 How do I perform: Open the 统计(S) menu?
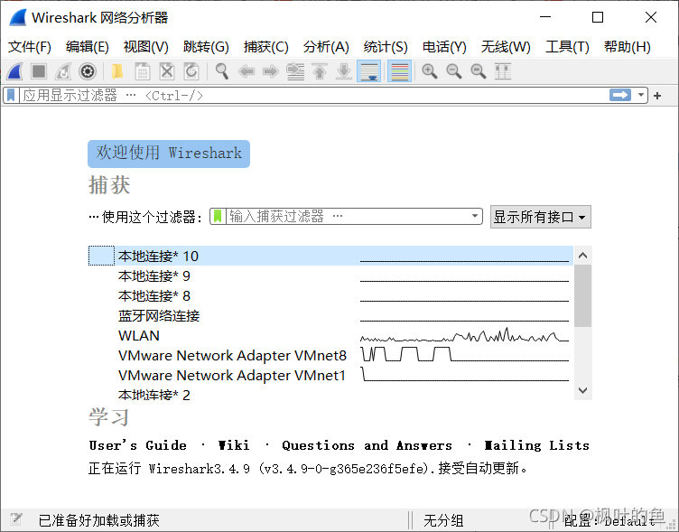[x=386, y=47]
